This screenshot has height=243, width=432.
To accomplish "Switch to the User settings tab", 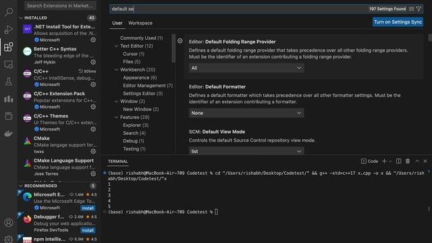I will point(117,23).
